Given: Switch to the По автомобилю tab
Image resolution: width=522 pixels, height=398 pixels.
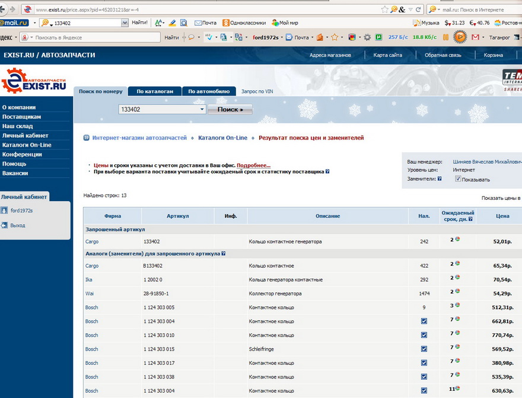Looking at the screenshot, I should 209,91.
